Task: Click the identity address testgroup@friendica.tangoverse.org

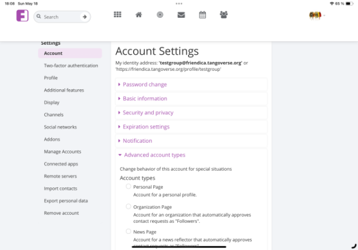Action: [200, 63]
